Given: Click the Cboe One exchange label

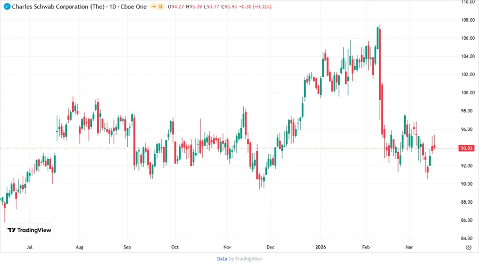Looking at the screenshot, I should 134,6.
